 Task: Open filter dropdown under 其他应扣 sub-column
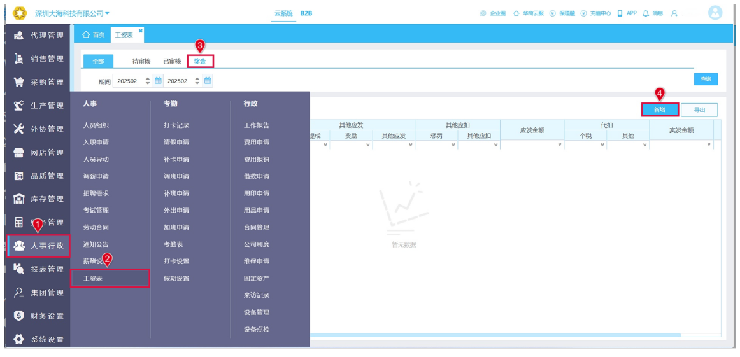[x=495, y=145]
